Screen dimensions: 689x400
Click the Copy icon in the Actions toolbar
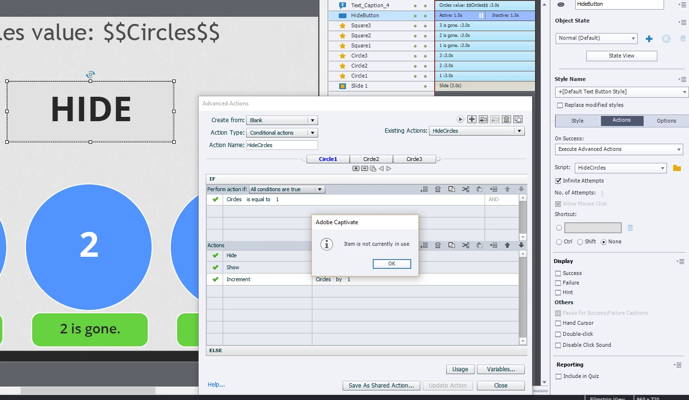pos(451,245)
